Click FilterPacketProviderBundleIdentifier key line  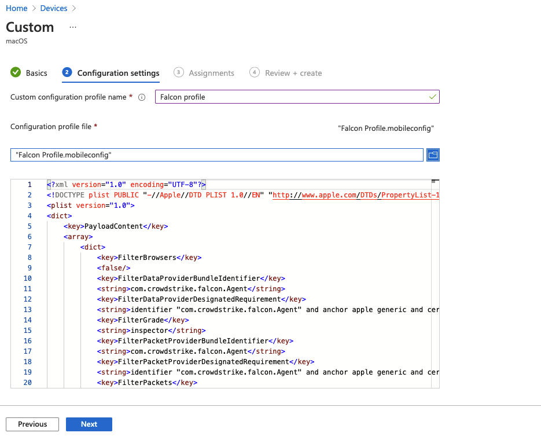(195, 341)
